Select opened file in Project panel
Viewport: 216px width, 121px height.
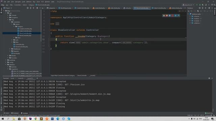tap(28, 8)
